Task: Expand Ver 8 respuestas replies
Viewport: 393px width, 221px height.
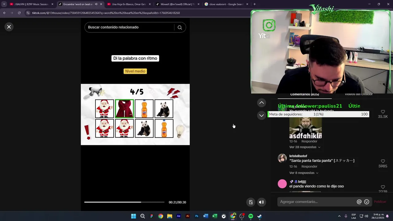Action: (304, 173)
